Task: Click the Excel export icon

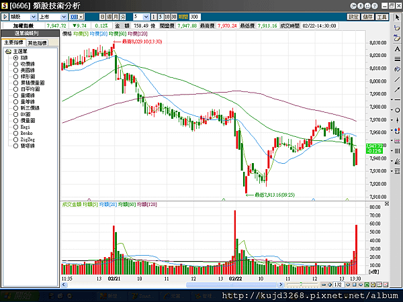Action: [x=367, y=285]
